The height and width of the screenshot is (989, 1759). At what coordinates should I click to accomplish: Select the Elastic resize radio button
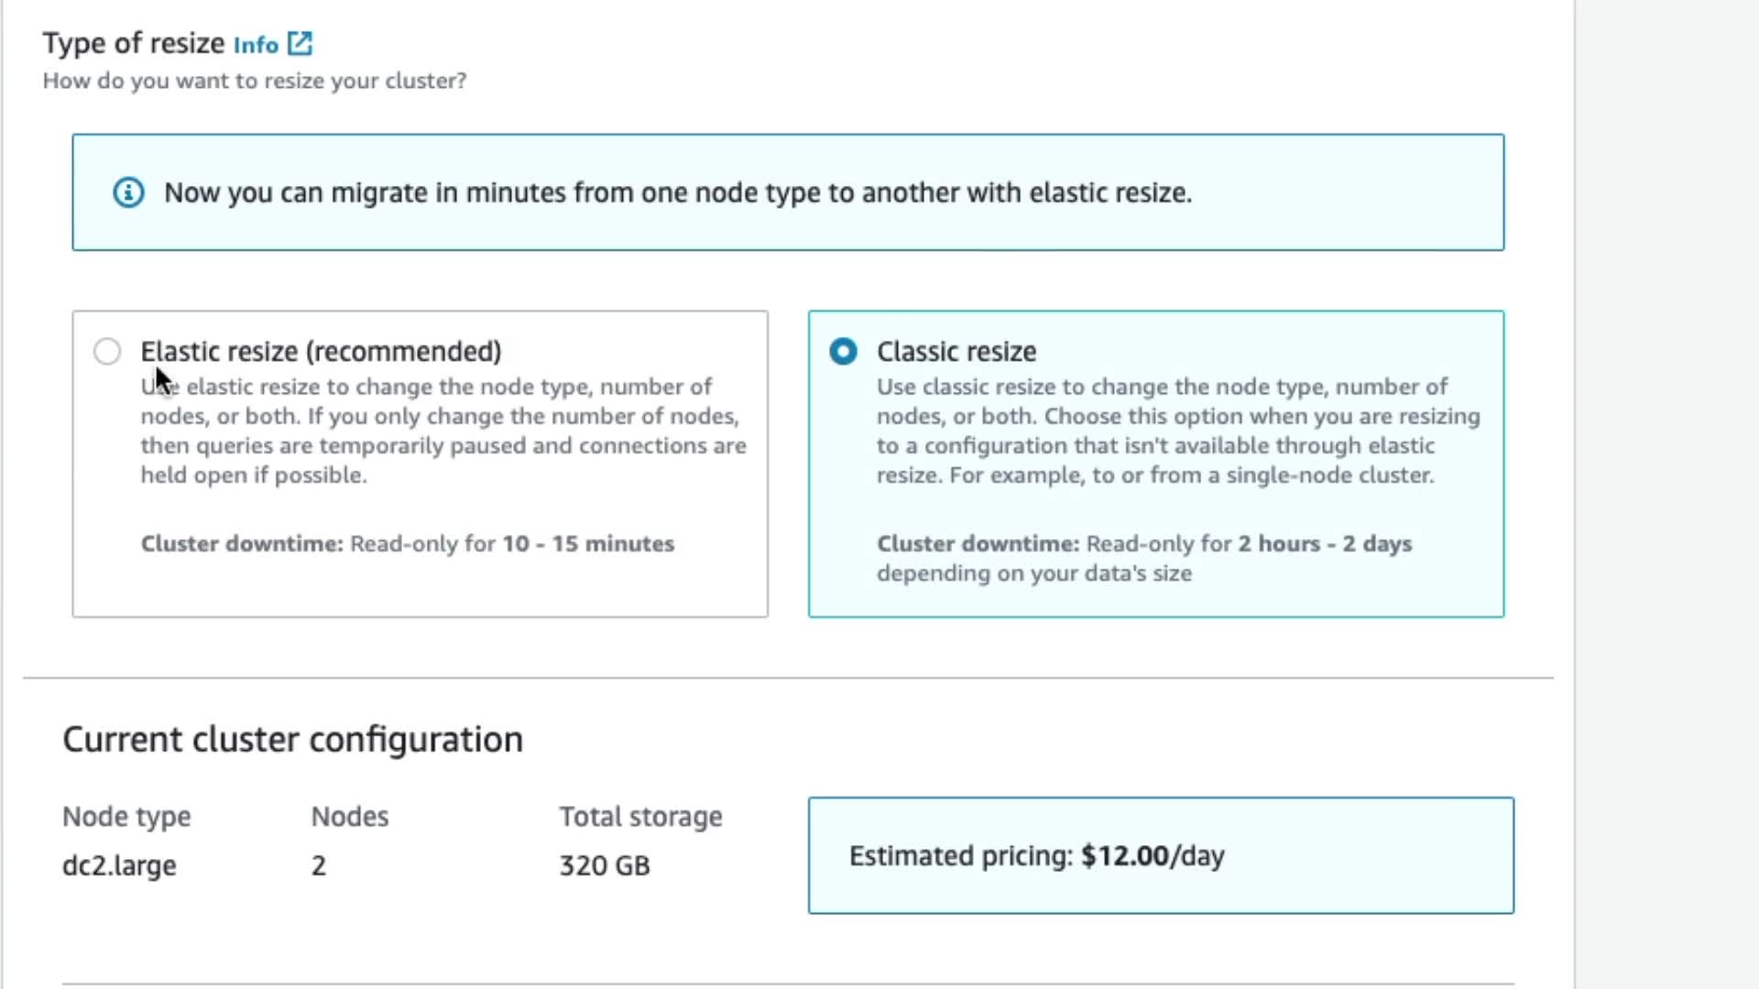tap(107, 352)
